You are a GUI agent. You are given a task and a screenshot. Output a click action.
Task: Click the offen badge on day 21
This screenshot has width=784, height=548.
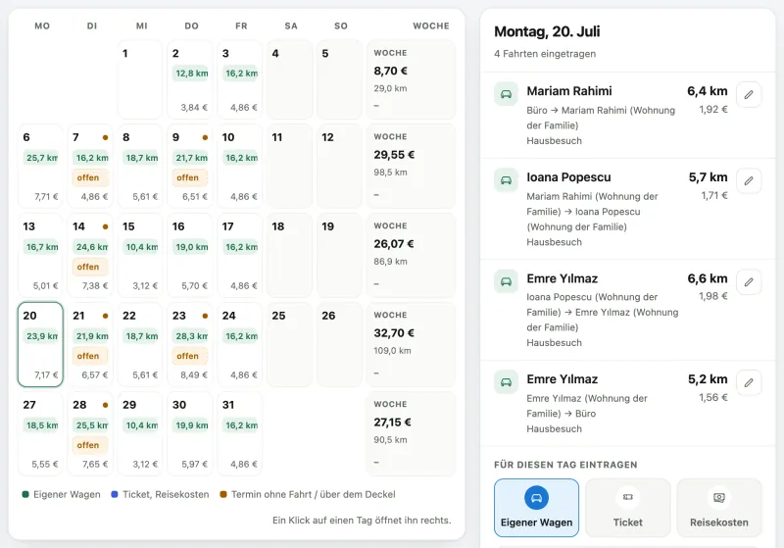coord(90,356)
